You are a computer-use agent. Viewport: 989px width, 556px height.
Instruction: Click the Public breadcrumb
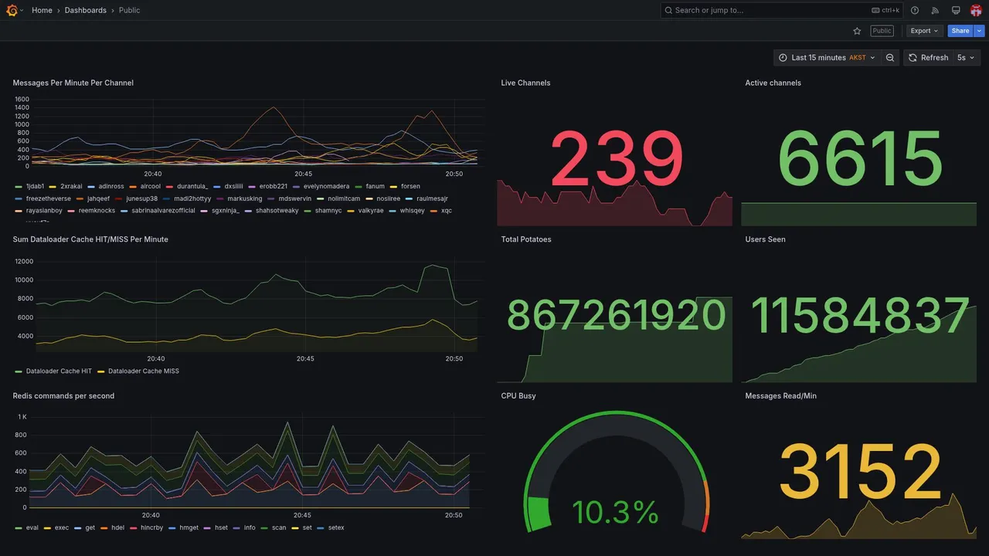pyautogui.click(x=130, y=10)
